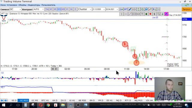Viewport: 192px width, 108px height.
Task: Click the 30.03 date marker on time axis
Action: (x=55, y=69)
